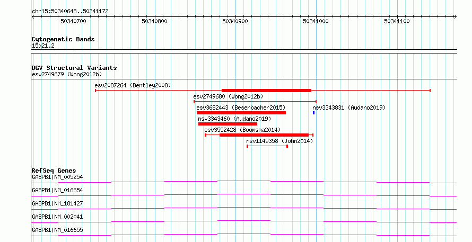Click the red bar of nsv3343460

pos(228,124)
